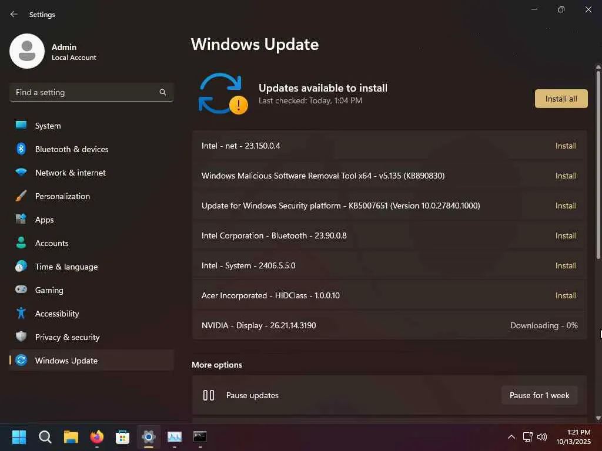Click the Apps icon in sidebar
The height and width of the screenshot is (451, 602).
[x=21, y=219]
